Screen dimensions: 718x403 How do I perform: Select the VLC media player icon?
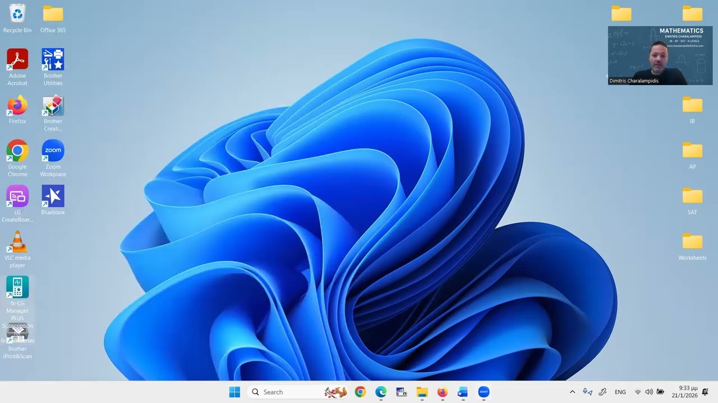click(17, 250)
